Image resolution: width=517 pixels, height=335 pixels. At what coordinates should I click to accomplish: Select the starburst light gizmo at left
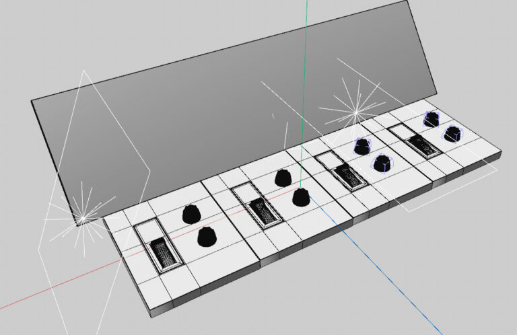click(82, 218)
